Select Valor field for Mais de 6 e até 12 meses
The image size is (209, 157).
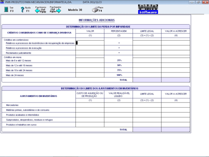[90, 60]
